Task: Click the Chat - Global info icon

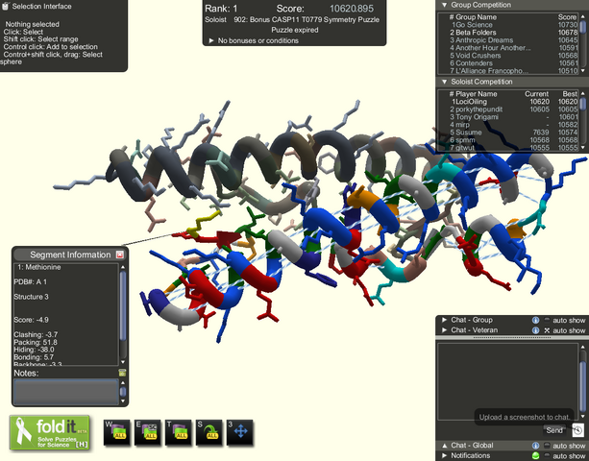Action: coord(535,446)
